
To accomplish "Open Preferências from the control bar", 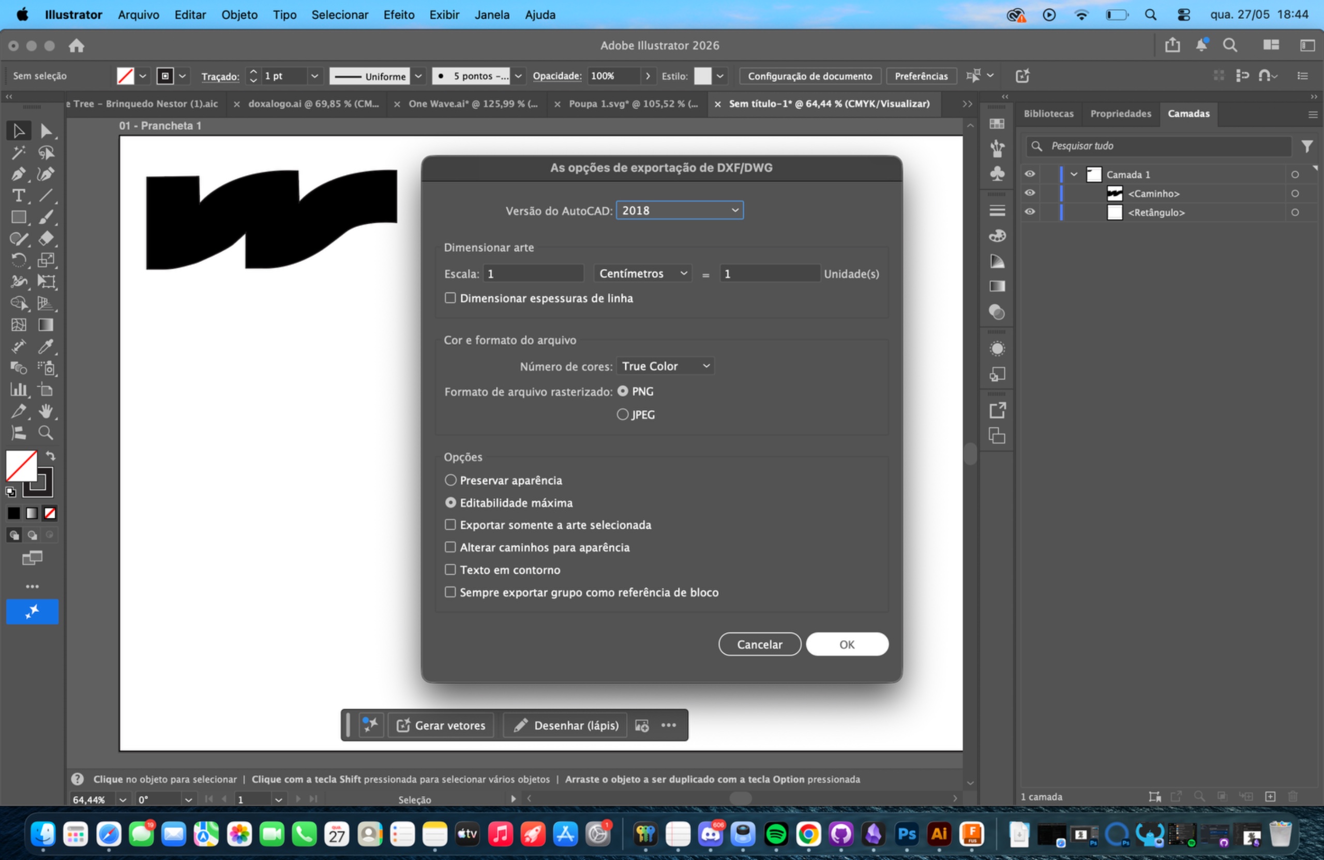I will pyautogui.click(x=921, y=76).
